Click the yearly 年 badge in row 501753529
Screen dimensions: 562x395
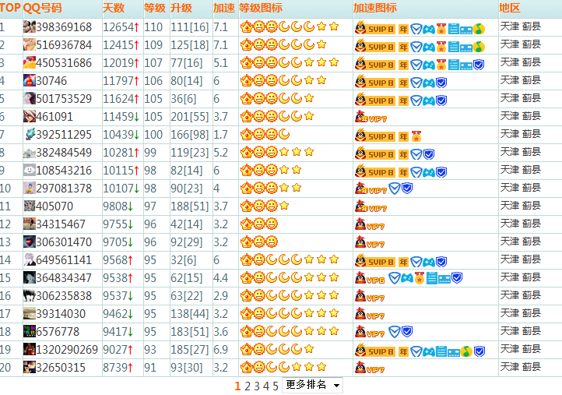403,101
